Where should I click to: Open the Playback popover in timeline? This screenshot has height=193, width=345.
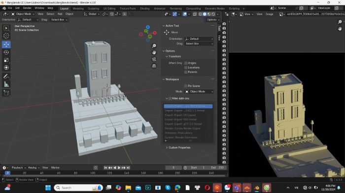pos(19,167)
